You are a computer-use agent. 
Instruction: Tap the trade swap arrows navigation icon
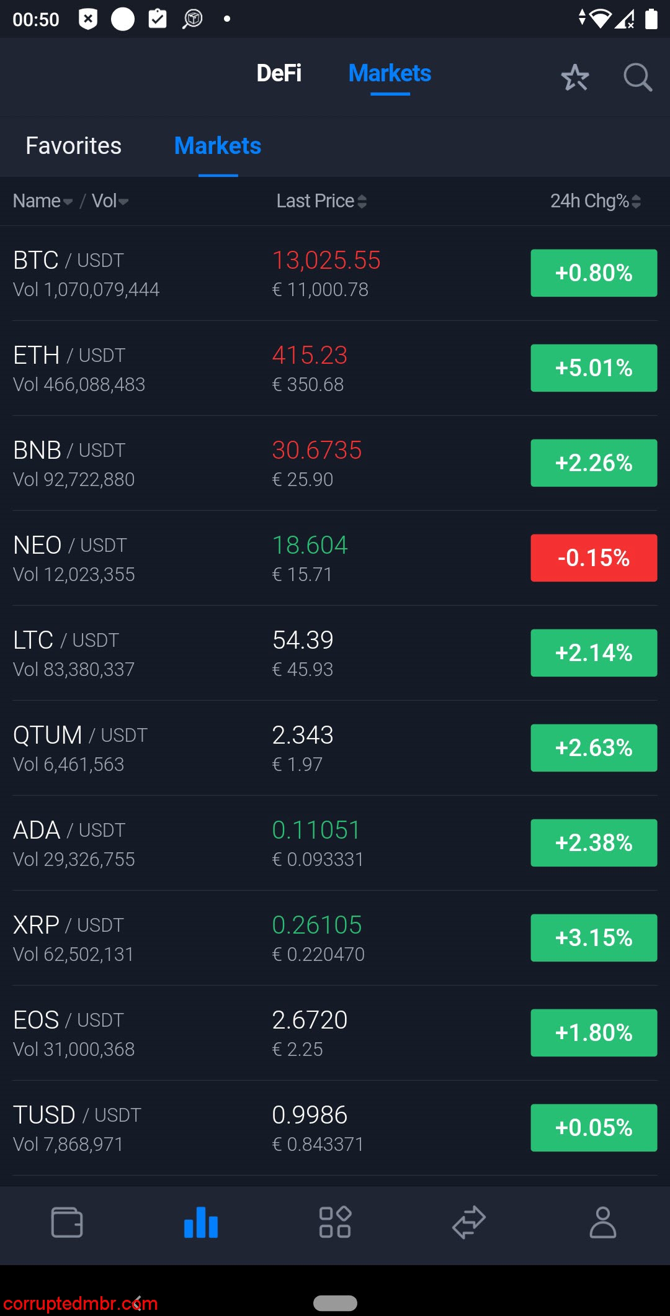pyautogui.click(x=469, y=1222)
